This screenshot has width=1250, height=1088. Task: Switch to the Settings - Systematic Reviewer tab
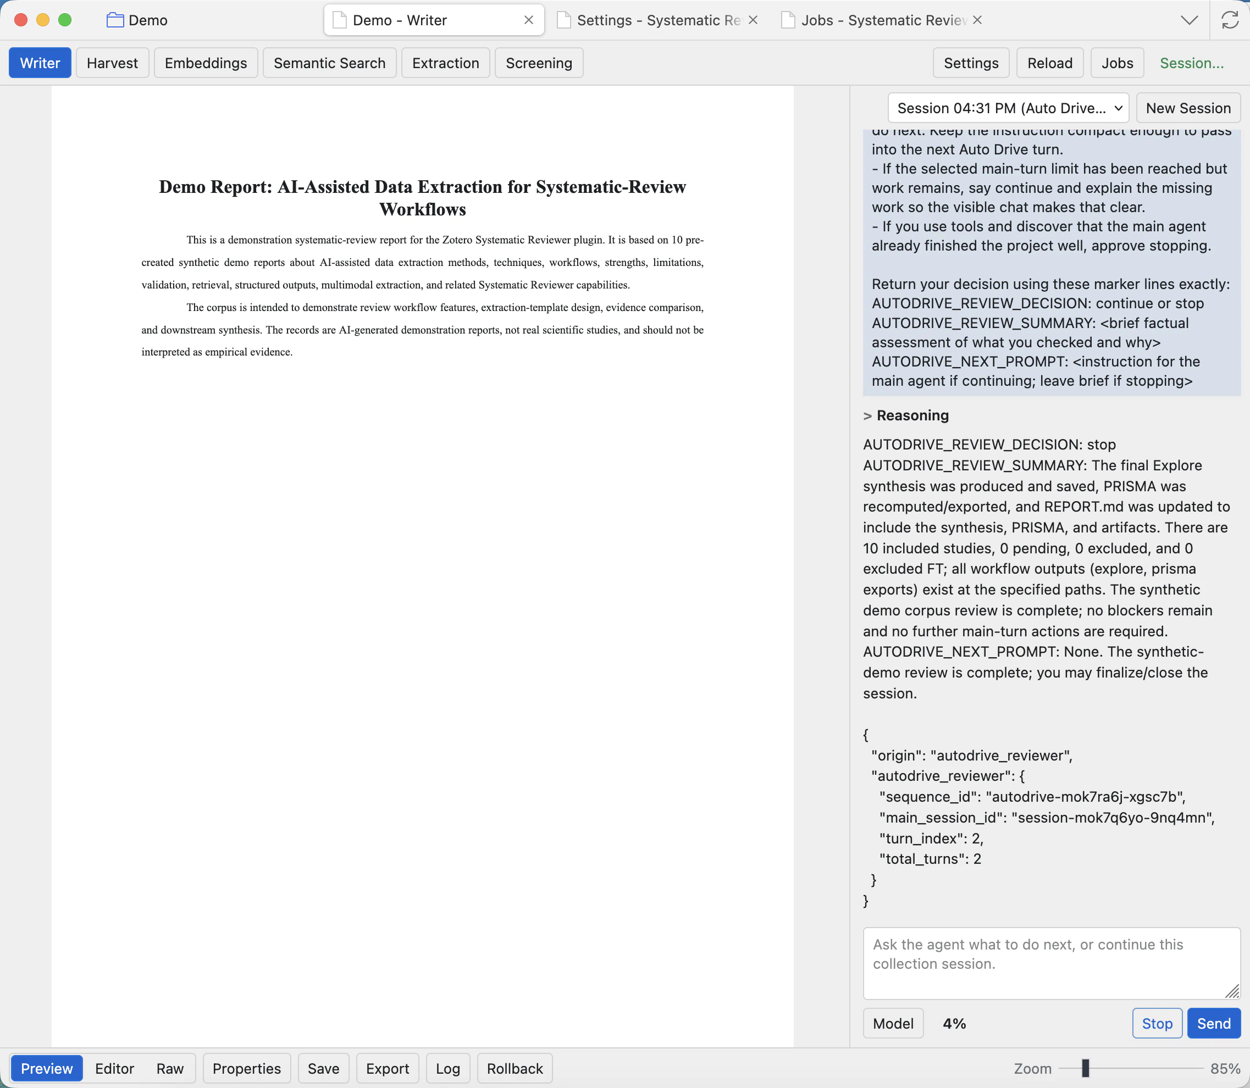point(659,20)
